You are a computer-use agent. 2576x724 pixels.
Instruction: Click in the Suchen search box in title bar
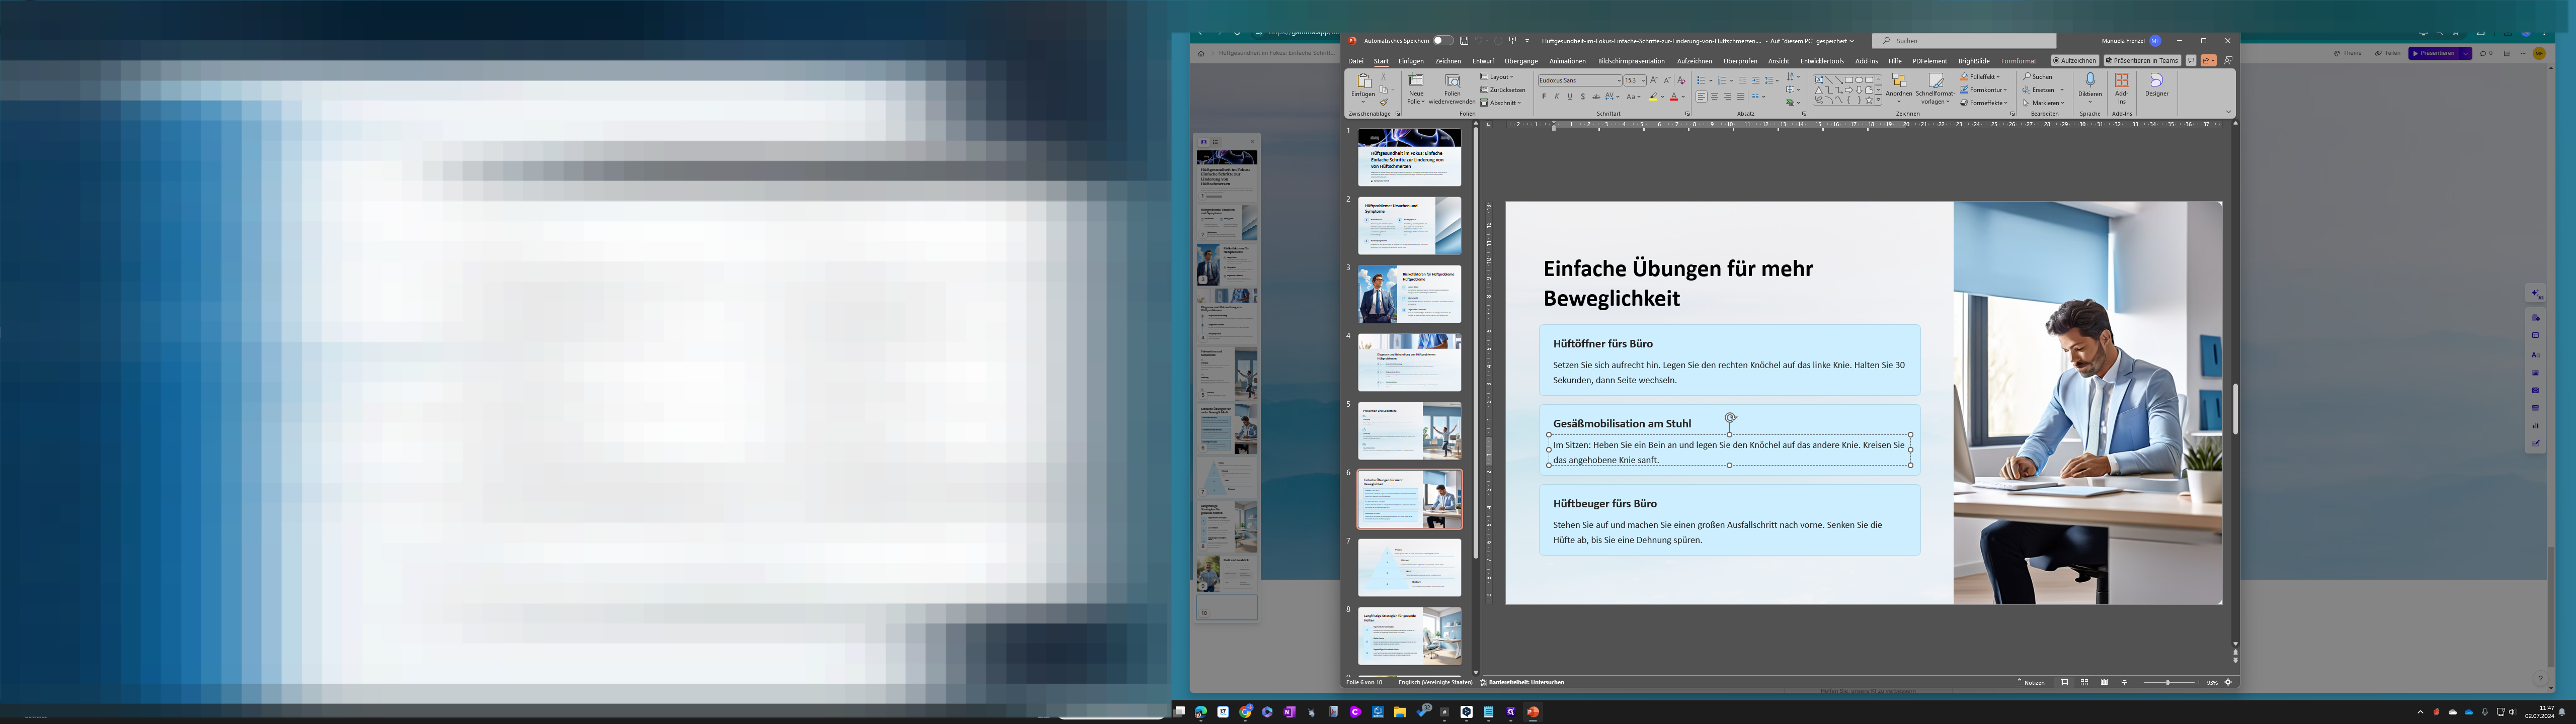click(x=1964, y=41)
